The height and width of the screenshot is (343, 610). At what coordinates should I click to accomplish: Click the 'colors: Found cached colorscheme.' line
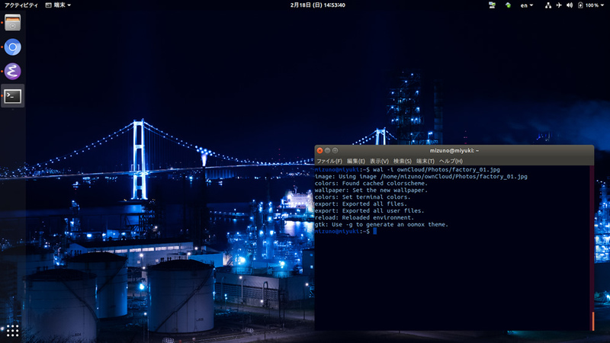coord(371,183)
